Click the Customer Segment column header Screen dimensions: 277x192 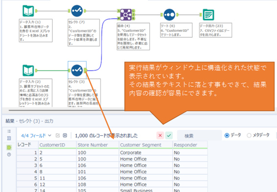click(146, 145)
